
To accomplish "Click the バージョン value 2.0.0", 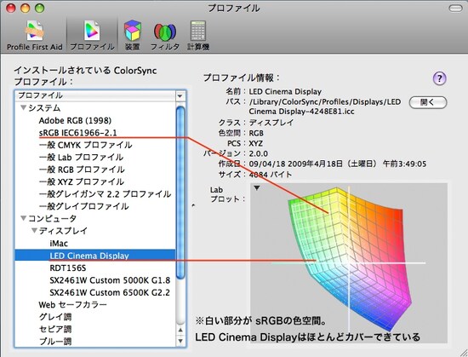I will point(259,153).
